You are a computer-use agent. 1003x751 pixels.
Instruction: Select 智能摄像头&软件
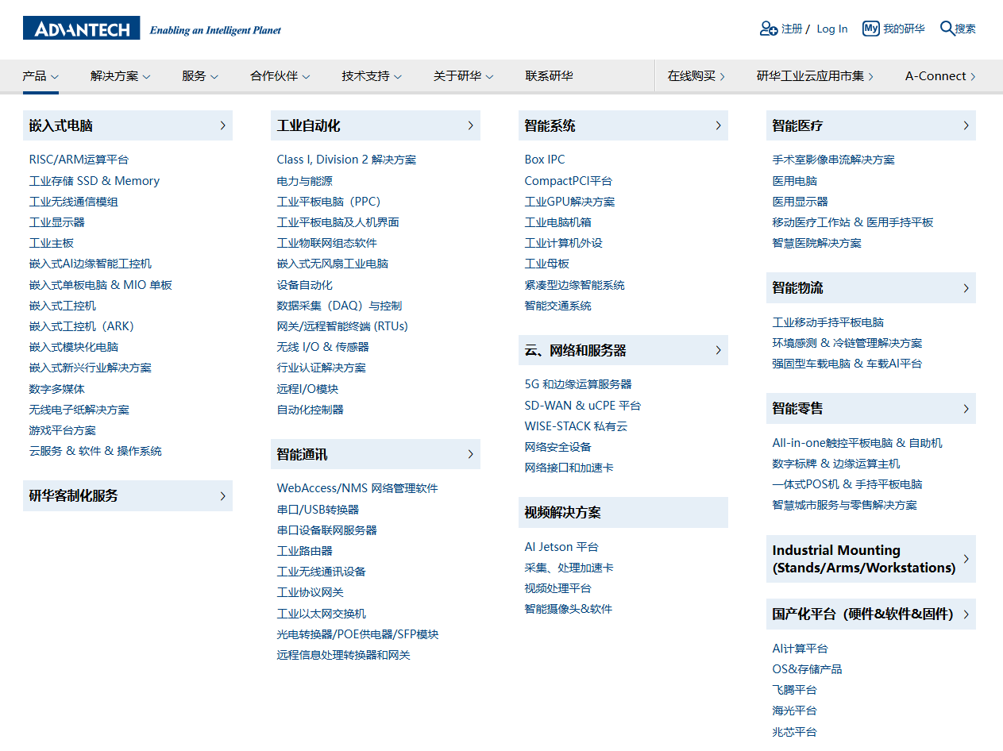(569, 609)
